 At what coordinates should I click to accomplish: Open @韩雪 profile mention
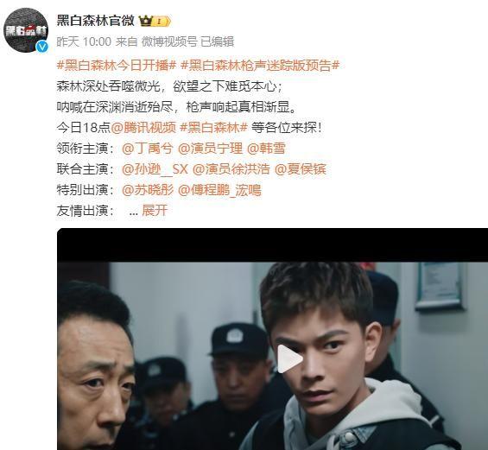pyautogui.click(x=266, y=149)
